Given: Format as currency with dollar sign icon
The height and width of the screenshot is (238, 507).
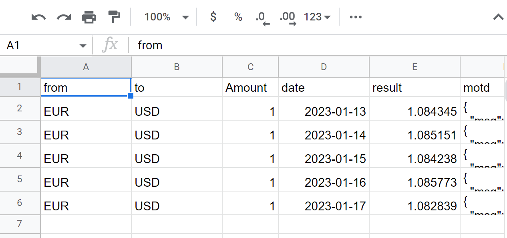Looking at the screenshot, I should pyautogui.click(x=213, y=17).
